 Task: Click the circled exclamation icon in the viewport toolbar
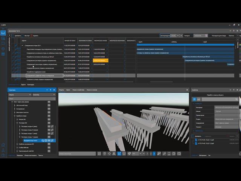174,153
